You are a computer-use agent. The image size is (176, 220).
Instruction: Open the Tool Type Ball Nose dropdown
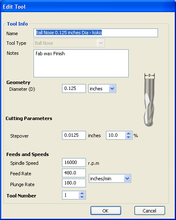pos(69,43)
